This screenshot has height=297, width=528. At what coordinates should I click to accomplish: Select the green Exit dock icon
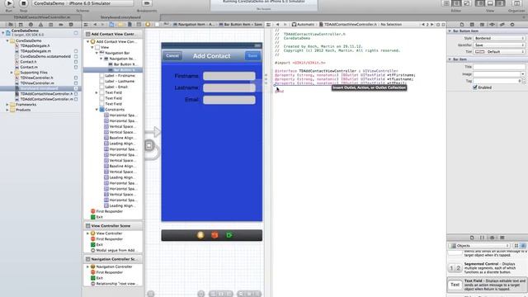(229, 235)
